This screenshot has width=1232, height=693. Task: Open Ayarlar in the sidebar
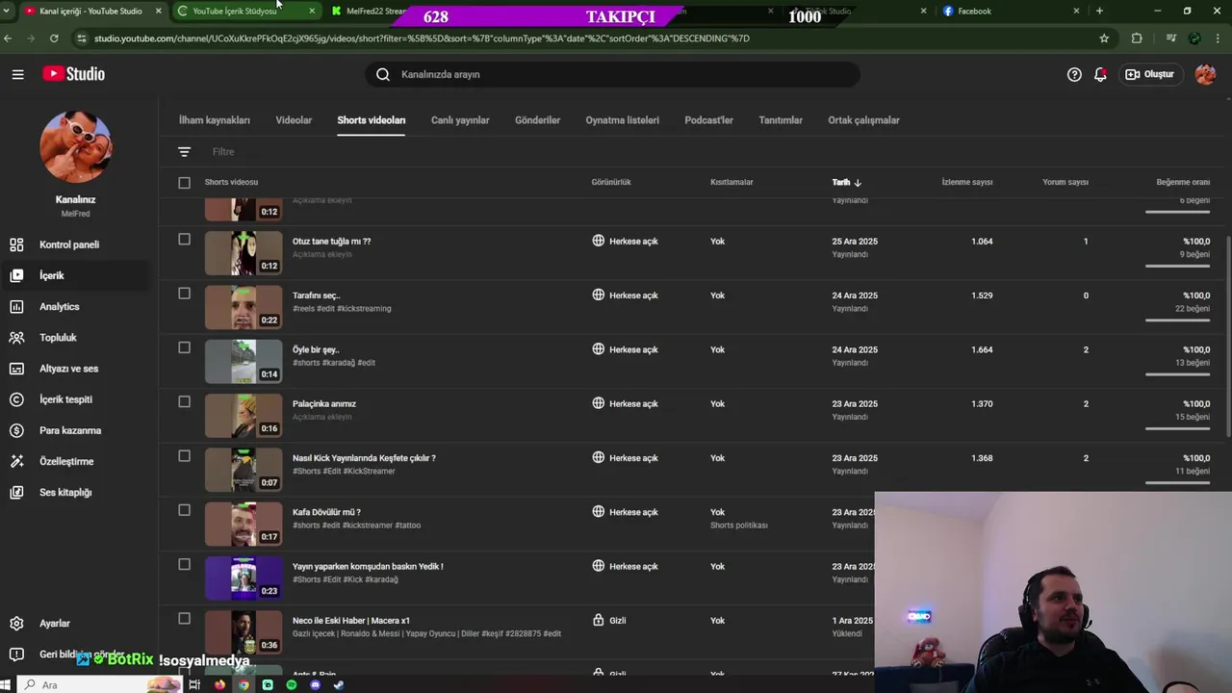click(75, 624)
